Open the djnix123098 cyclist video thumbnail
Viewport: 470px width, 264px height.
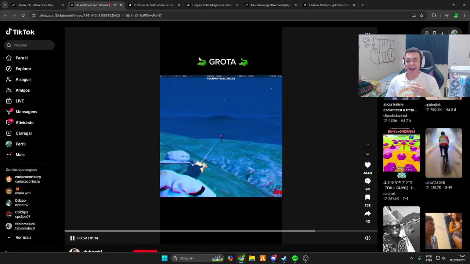point(444,153)
